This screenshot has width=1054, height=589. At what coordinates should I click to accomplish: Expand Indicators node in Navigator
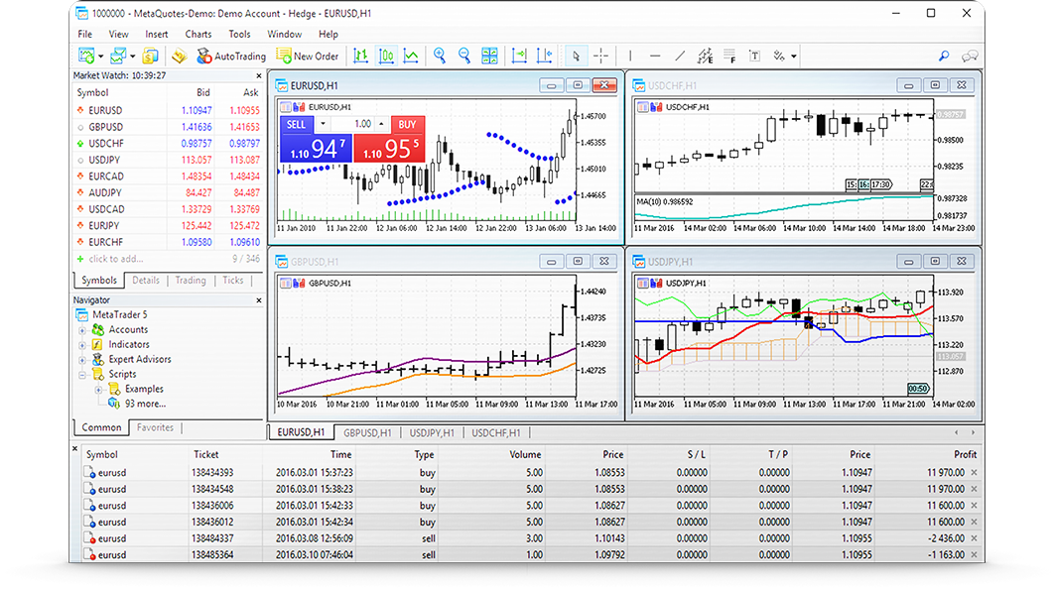(82, 345)
